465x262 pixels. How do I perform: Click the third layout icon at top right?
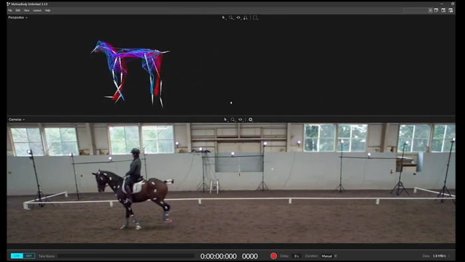[x=451, y=11]
